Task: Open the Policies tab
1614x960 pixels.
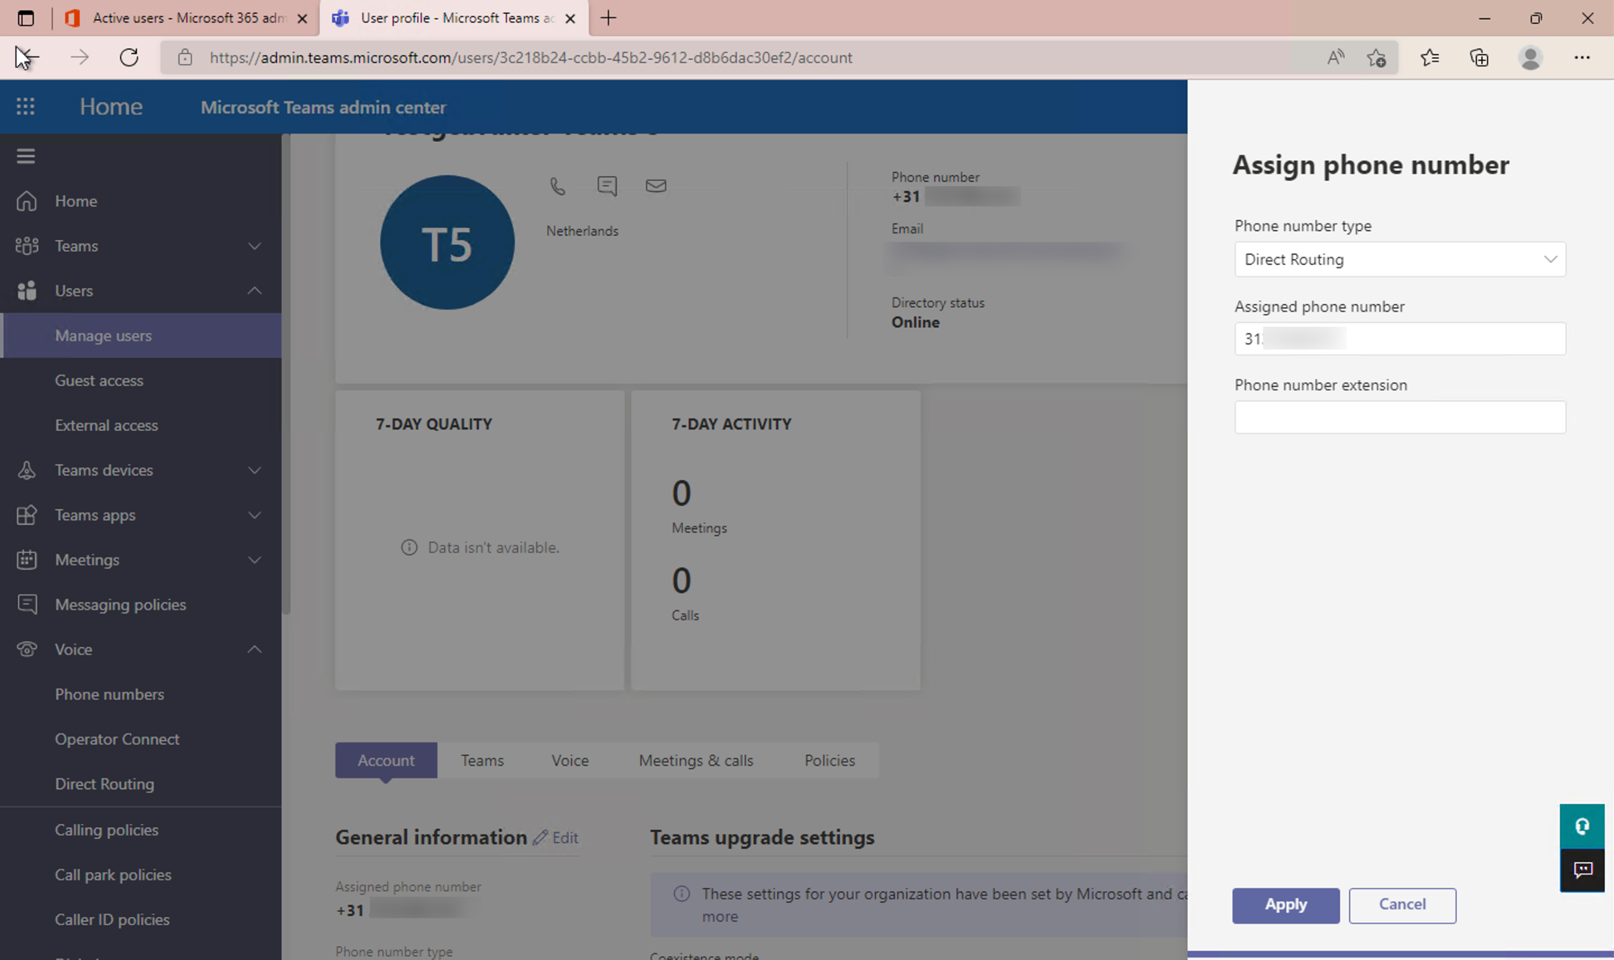Action: [829, 761]
